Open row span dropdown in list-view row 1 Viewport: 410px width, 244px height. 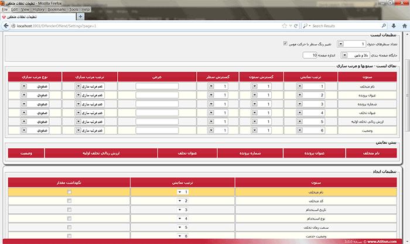pyautogui.click(x=218, y=86)
